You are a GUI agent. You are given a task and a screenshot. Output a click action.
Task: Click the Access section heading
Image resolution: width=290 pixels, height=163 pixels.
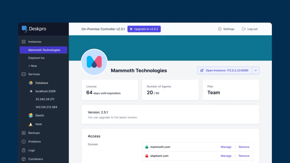tap(94, 136)
